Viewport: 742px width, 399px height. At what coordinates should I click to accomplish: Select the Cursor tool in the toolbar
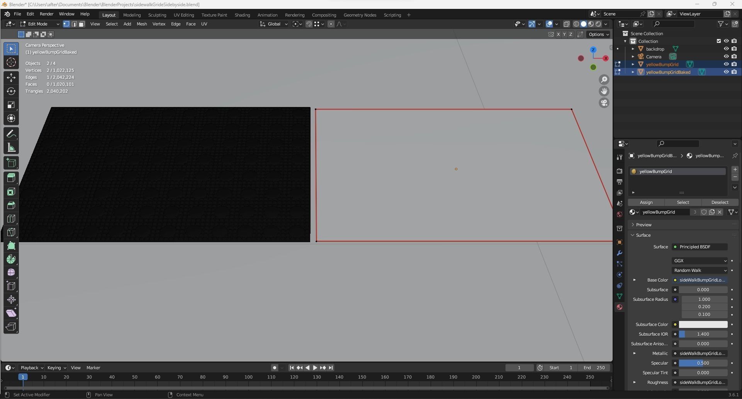(x=11, y=63)
